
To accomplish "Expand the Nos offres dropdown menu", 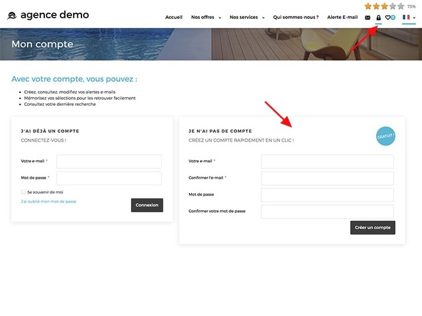I will click(x=206, y=18).
